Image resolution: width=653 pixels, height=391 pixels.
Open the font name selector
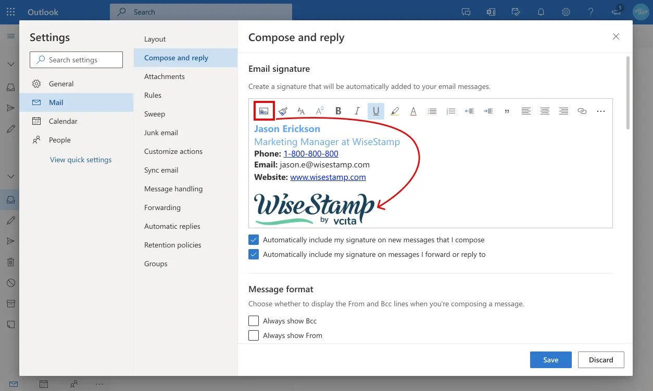pyautogui.click(x=300, y=110)
